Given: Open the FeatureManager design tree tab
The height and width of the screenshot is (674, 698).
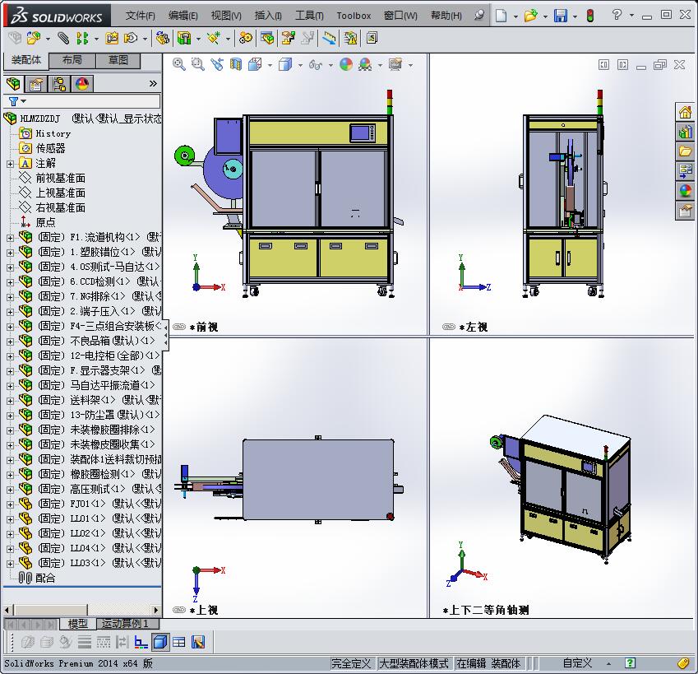Looking at the screenshot, I should (x=13, y=84).
